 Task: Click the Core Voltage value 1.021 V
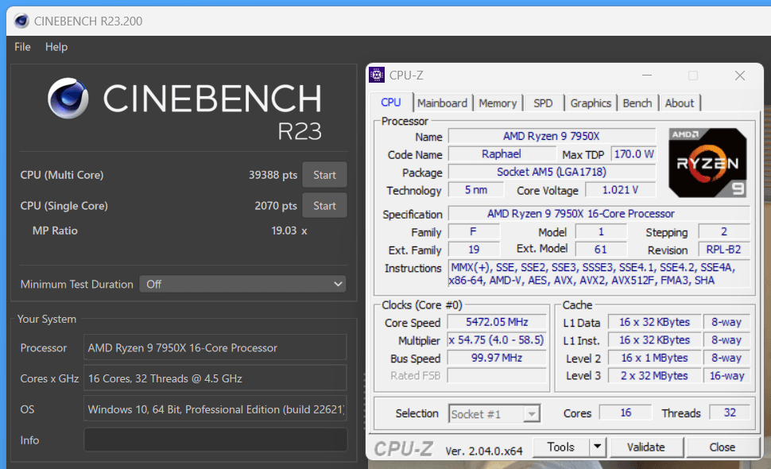620,190
